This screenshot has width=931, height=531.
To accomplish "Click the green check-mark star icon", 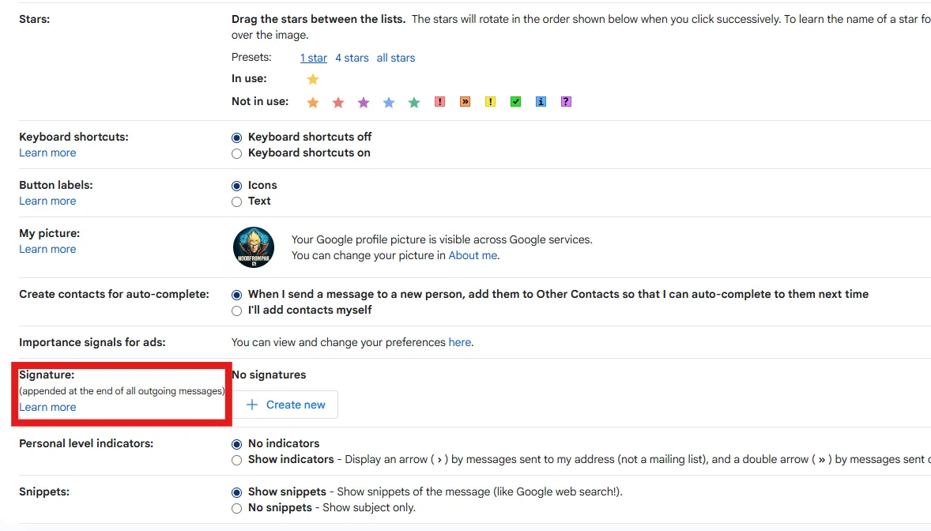I will pyautogui.click(x=515, y=101).
